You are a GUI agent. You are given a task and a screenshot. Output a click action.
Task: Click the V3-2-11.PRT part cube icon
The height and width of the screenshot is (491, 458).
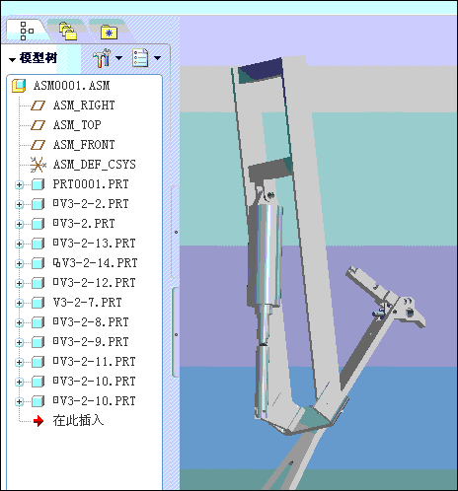pos(38,362)
